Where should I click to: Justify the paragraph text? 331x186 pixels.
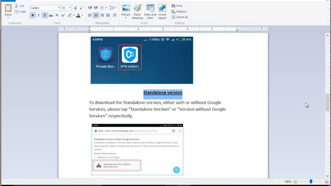click(108, 15)
